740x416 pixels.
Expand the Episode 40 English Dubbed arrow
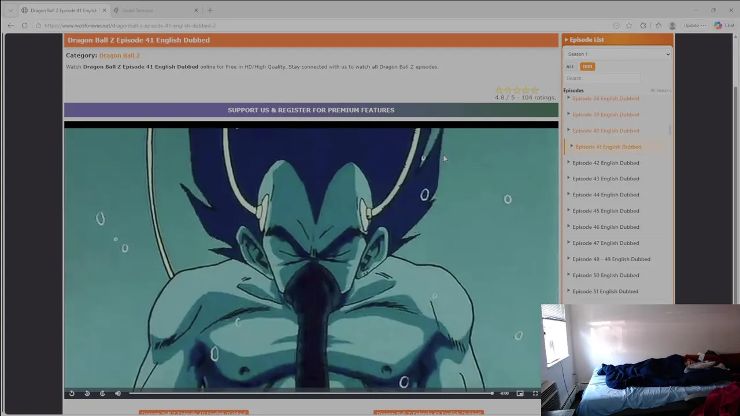(x=568, y=131)
